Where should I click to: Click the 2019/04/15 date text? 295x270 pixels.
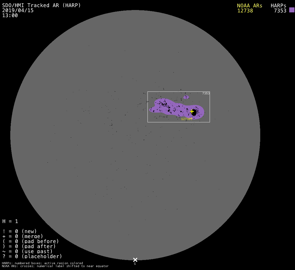[x=18, y=10]
